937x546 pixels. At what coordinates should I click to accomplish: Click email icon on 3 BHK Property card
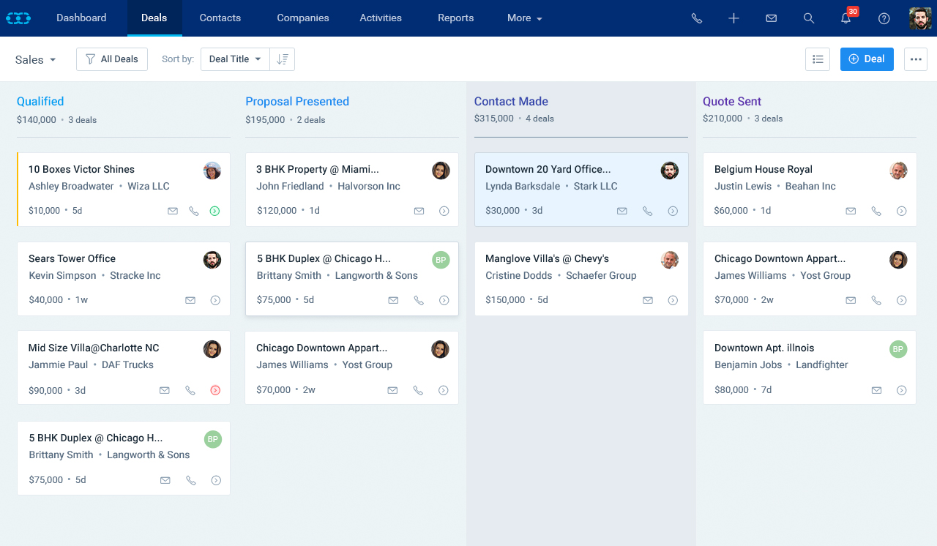point(419,211)
